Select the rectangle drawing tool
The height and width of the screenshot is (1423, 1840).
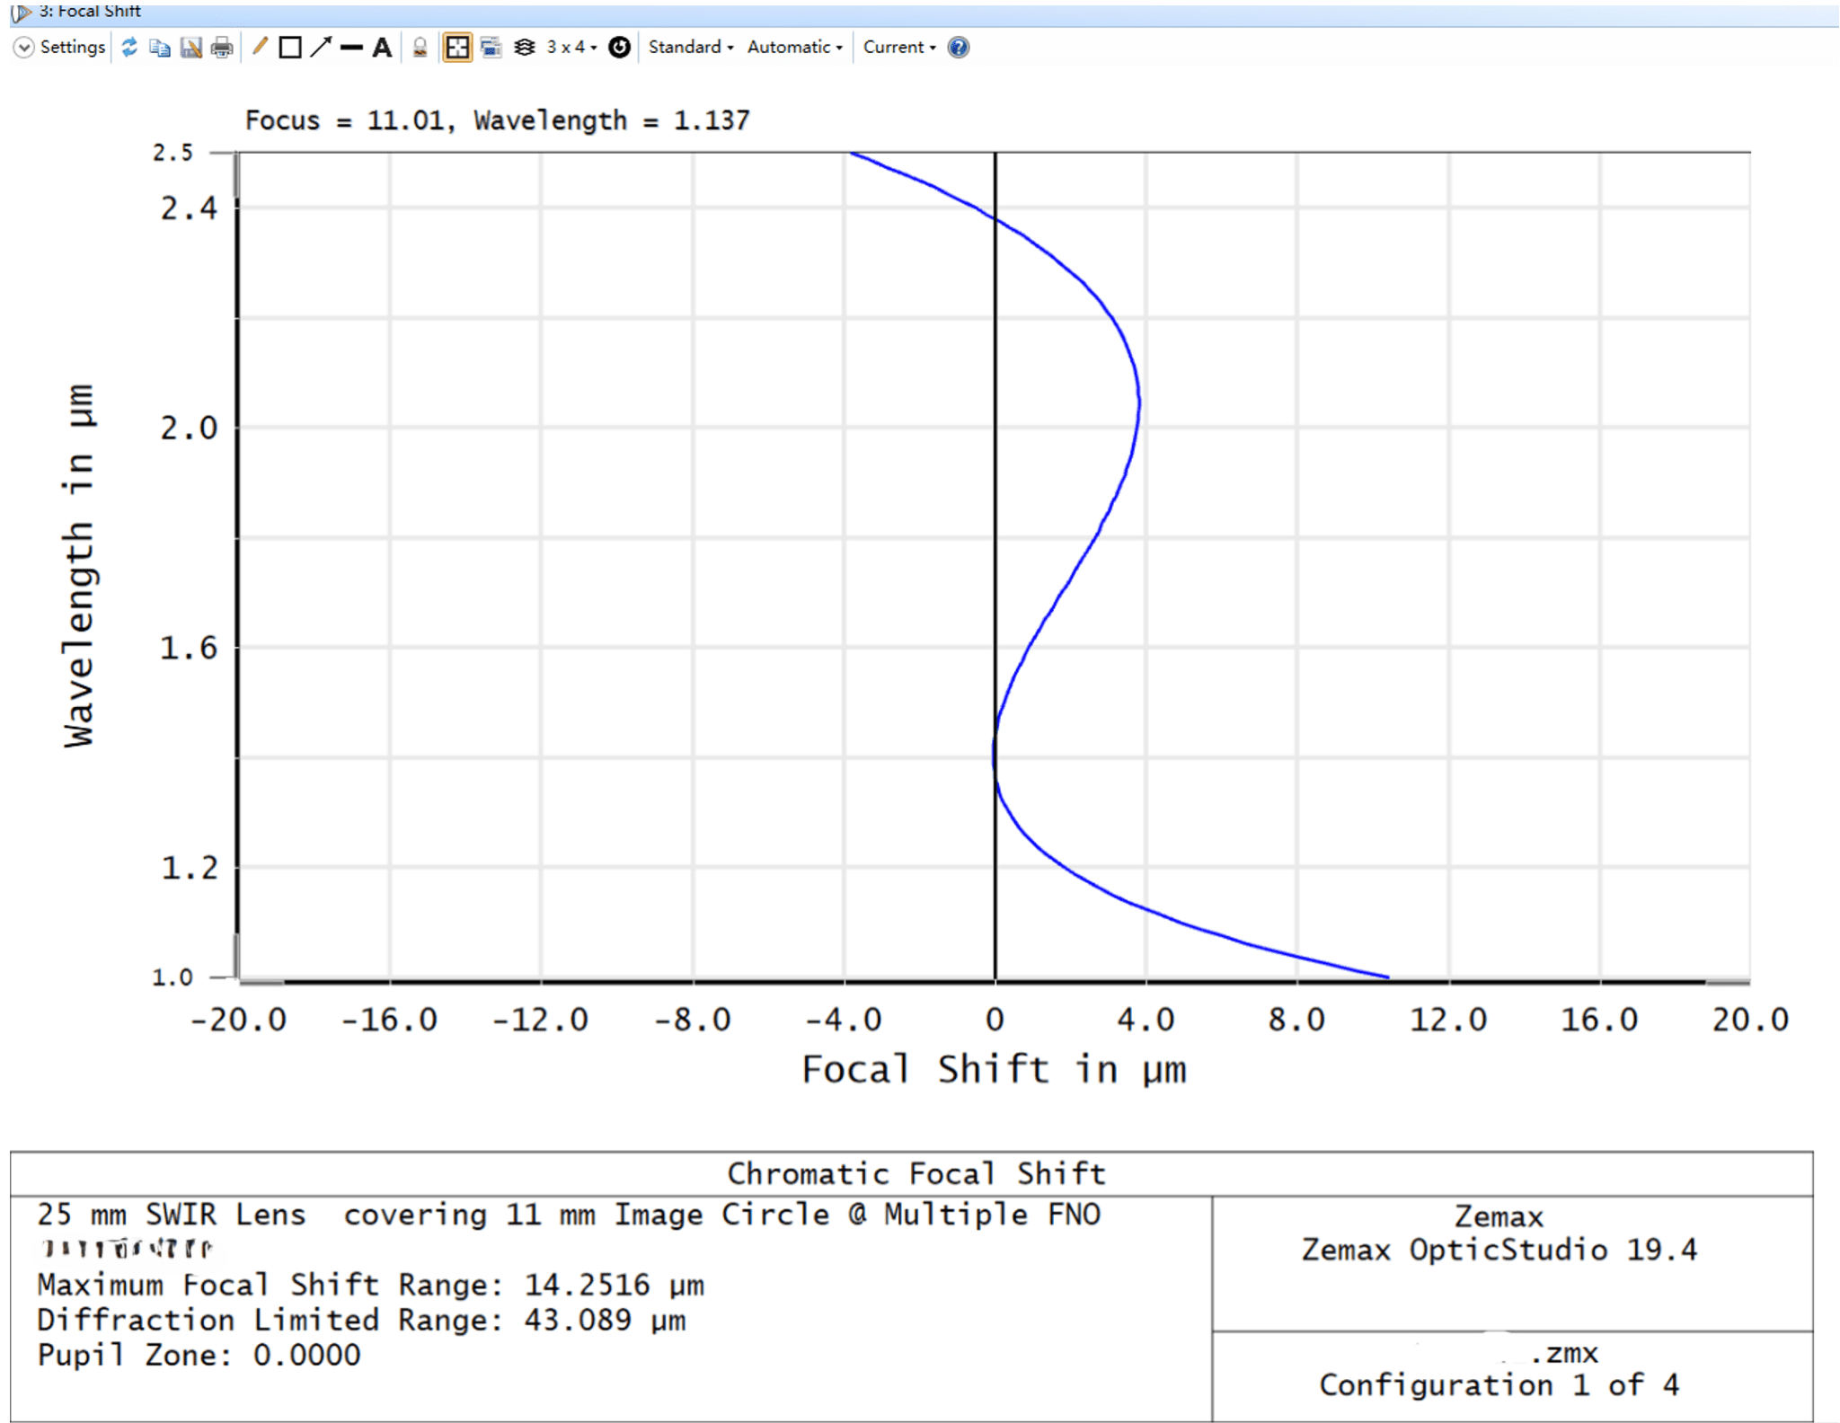tap(289, 48)
